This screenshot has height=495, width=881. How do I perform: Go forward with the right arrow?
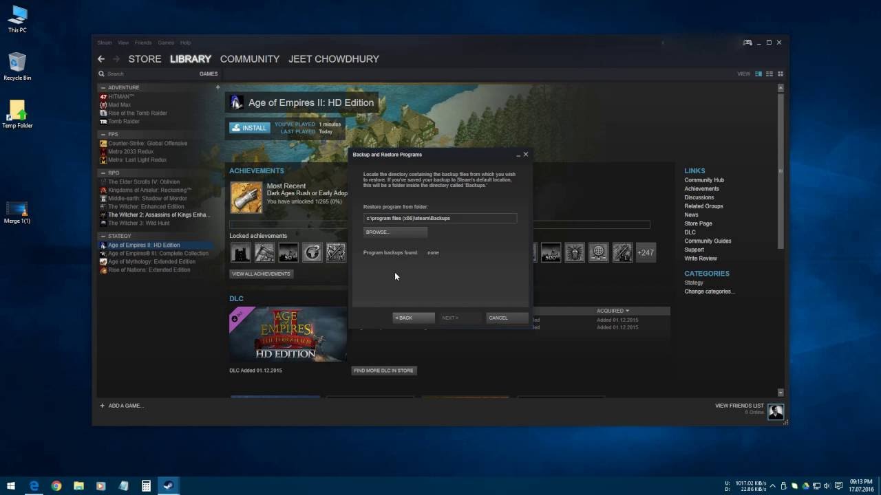116,59
